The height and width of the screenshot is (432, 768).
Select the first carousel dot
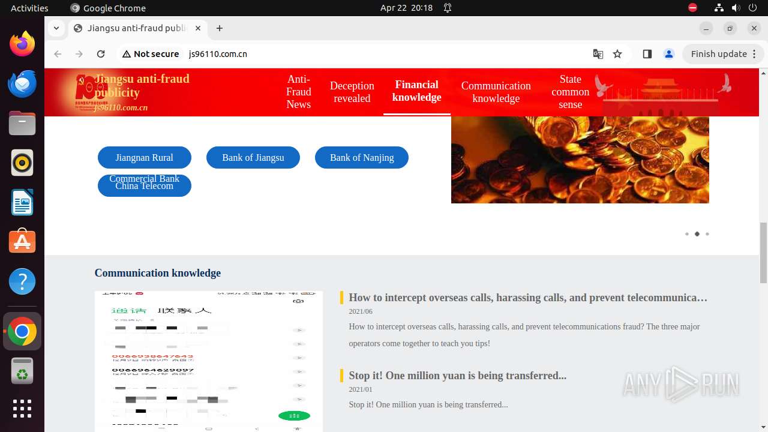687,234
